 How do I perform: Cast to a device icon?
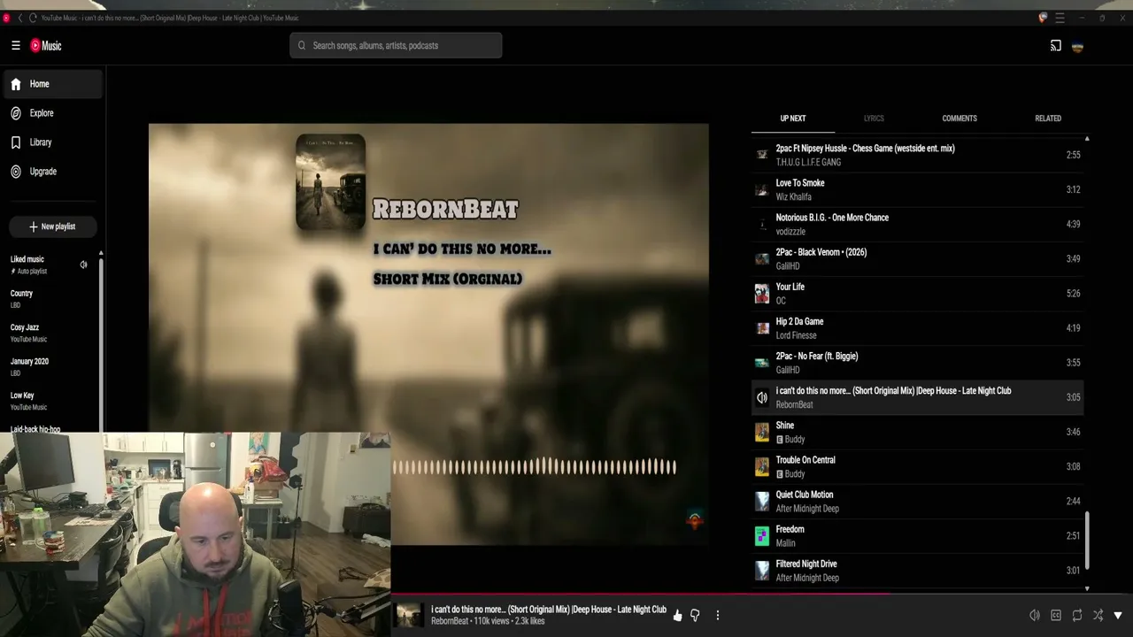point(1055,46)
